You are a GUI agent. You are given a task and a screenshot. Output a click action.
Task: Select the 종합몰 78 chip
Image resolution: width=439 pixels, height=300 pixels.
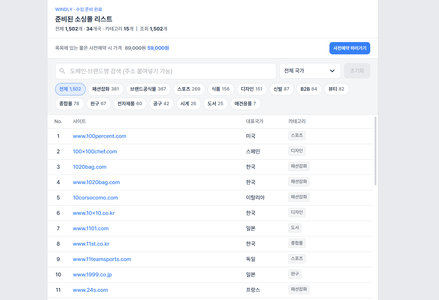[69, 104]
